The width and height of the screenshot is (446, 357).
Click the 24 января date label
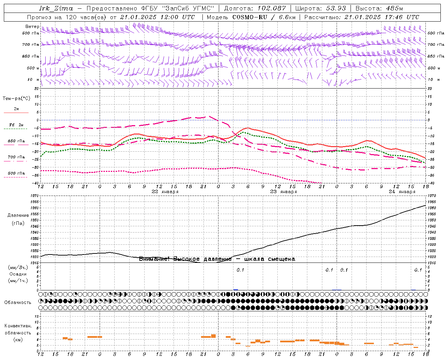point(402,192)
